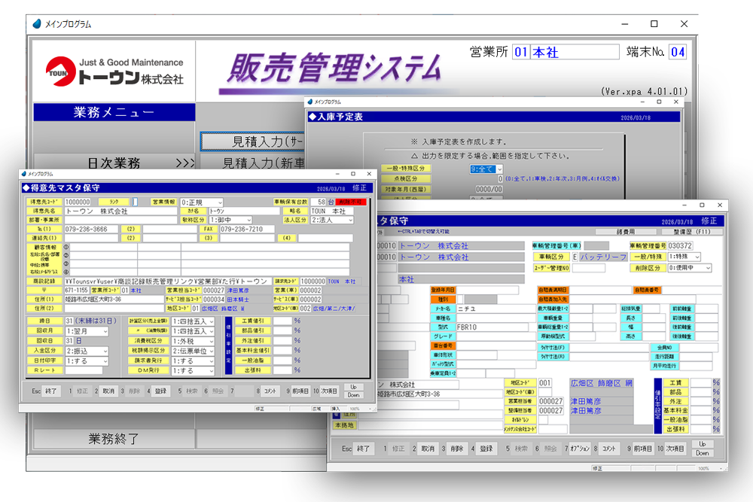
Task: Click the Down arrow button in customer master
Action: [352, 395]
